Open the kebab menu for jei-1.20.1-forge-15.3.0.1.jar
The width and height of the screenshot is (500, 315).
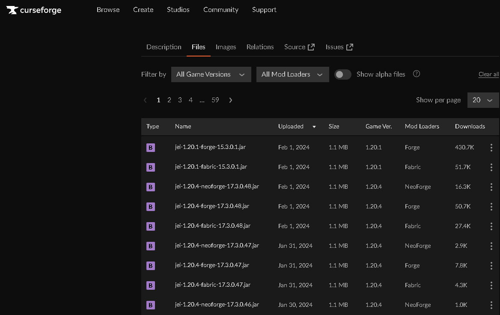pyautogui.click(x=491, y=147)
